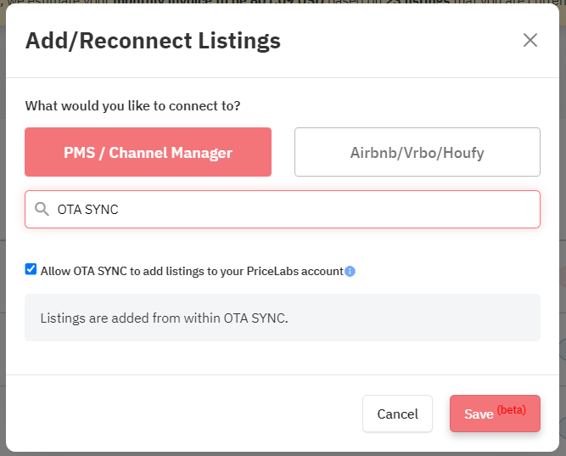
Task: Click the empty footer area left of Cancel
Action: 181,414
